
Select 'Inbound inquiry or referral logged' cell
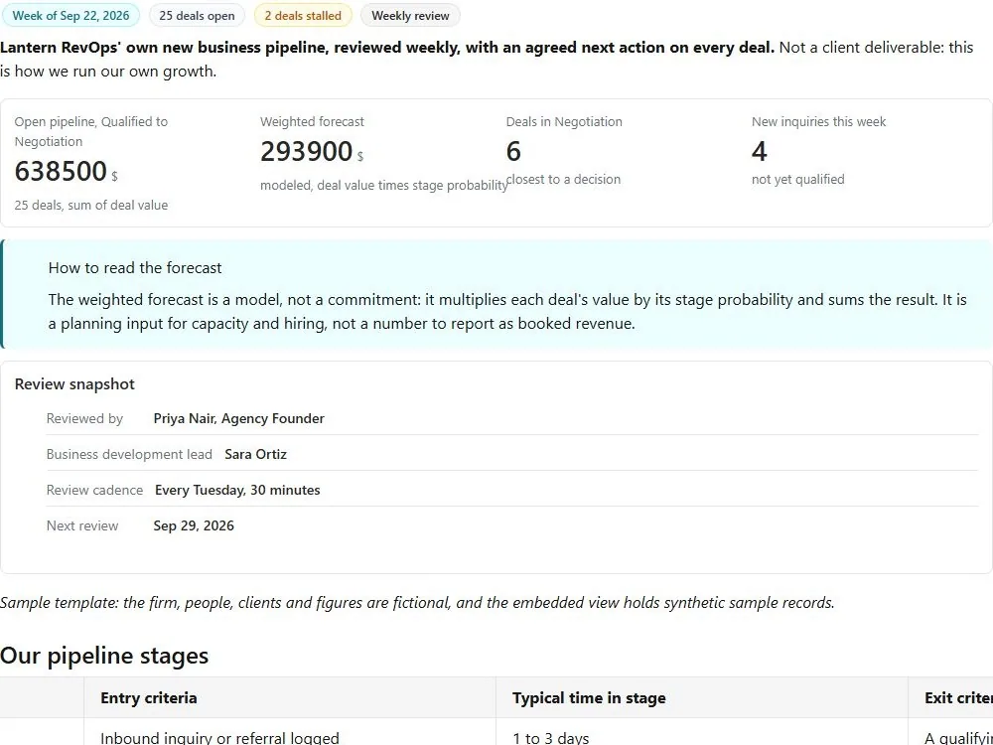pos(219,738)
